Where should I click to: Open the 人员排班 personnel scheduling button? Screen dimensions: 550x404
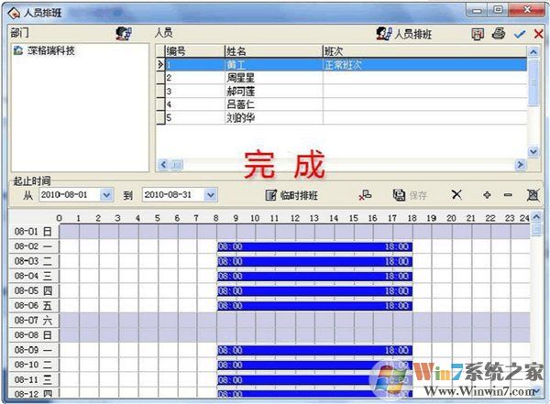[x=404, y=34]
